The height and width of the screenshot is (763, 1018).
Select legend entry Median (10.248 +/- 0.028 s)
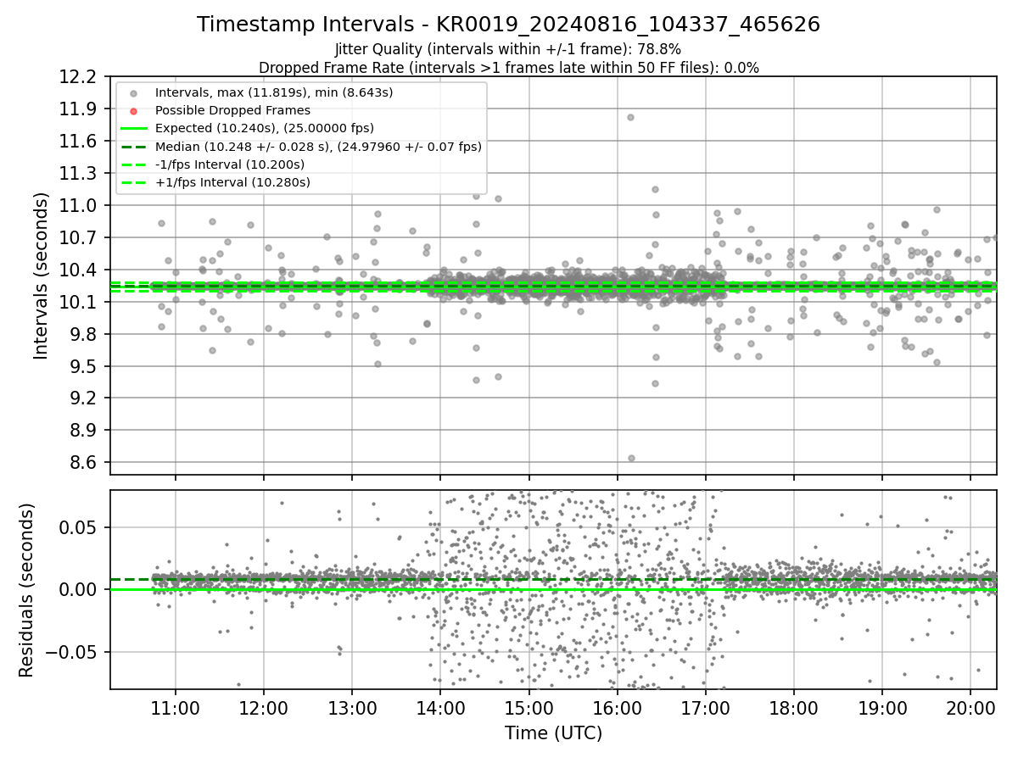318,147
